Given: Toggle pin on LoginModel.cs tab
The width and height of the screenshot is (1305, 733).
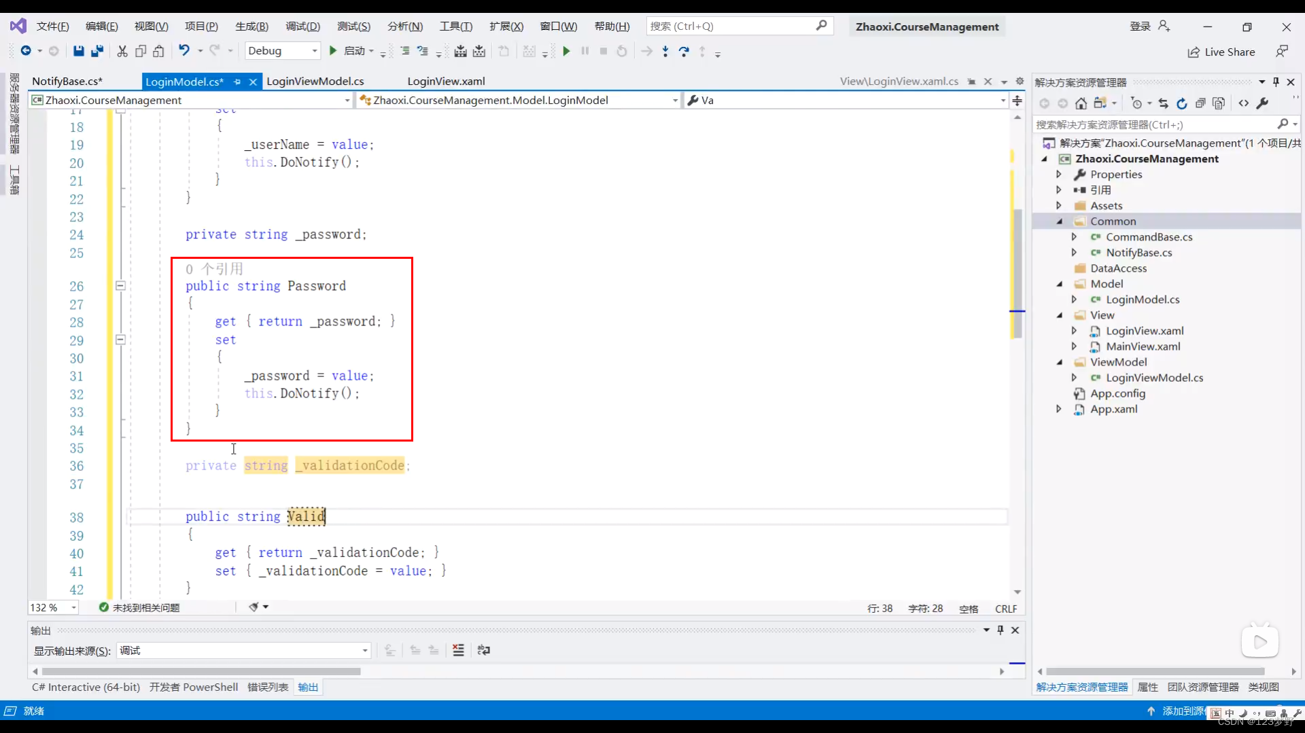Looking at the screenshot, I should tap(237, 82).
